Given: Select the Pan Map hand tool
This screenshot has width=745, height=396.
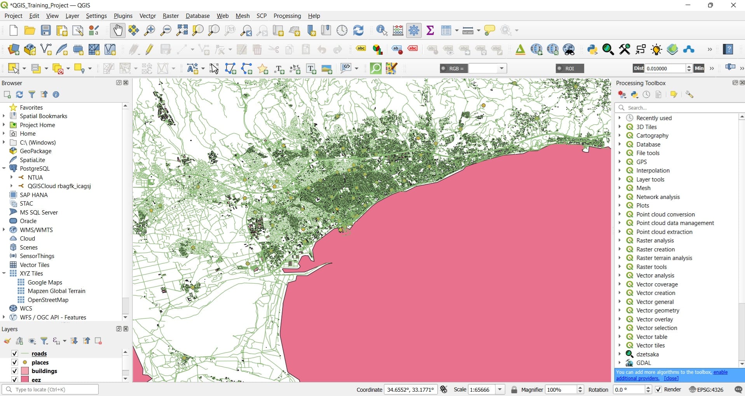Looking at the screenshot, I should [x=117, y=30].
